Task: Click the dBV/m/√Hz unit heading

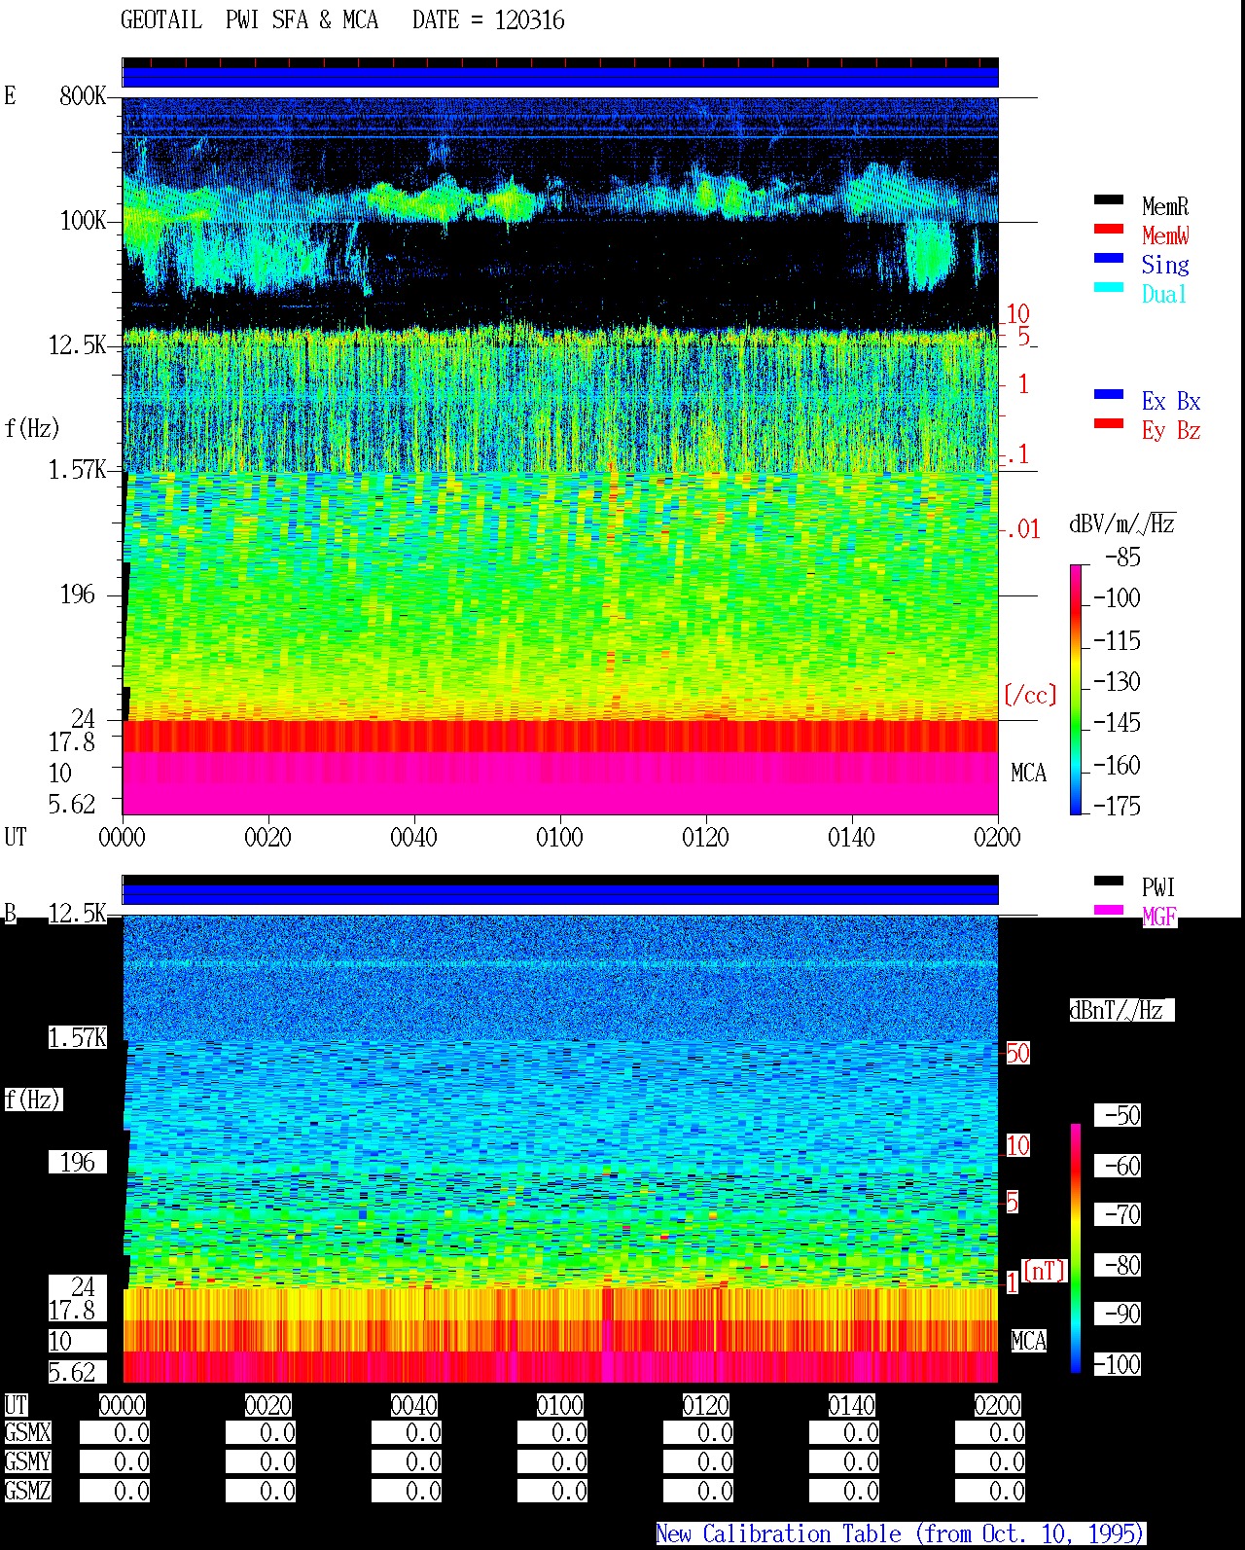Action: 1122,524
